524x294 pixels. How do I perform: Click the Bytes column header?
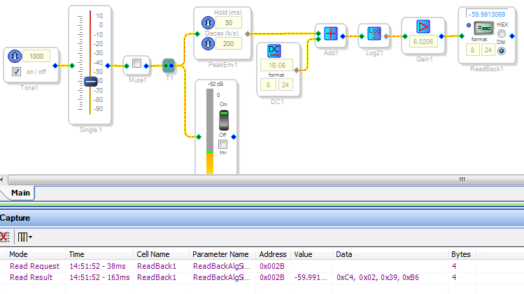coord(462,254)
